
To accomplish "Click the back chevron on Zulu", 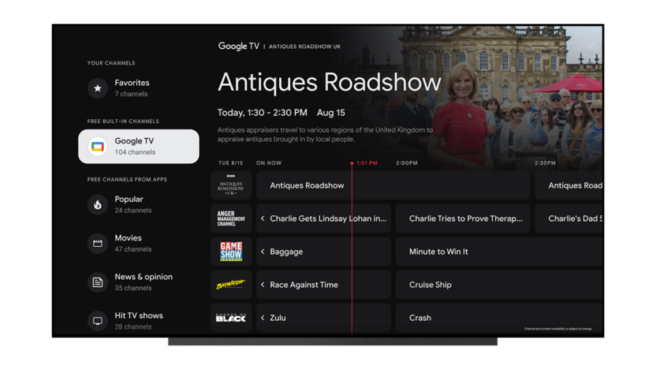I will (x=262, y=318).
